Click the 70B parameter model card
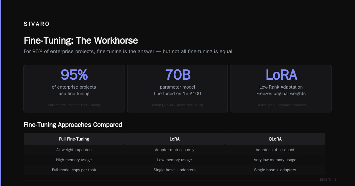The width and height of the screenshot is (355, 186). [x=177, y=89]
